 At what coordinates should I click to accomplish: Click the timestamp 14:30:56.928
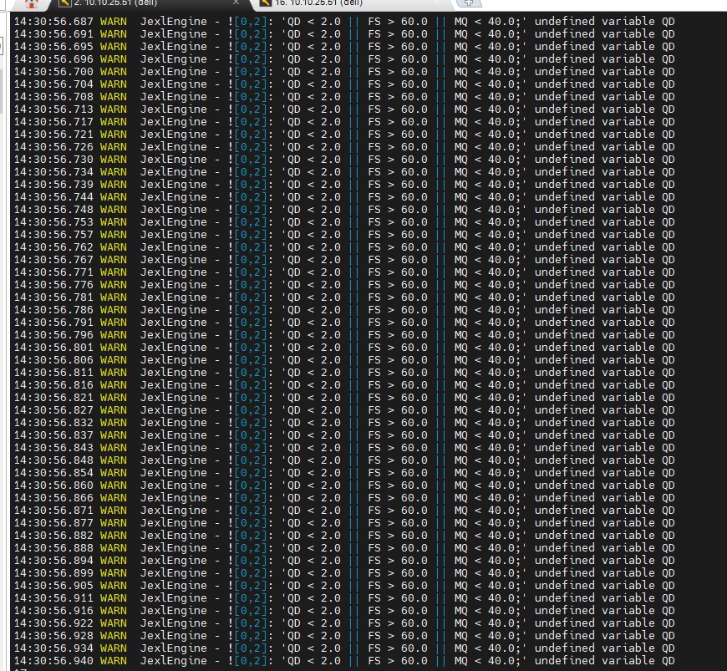[x=53, y=635]
